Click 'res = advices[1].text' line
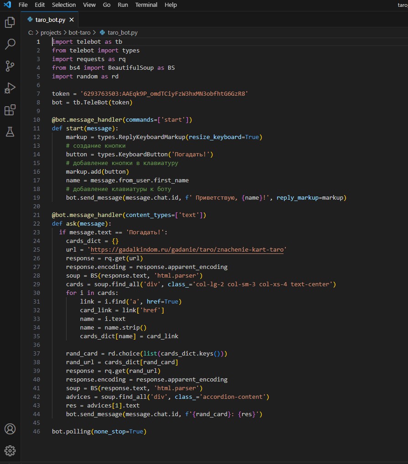 coord(103,405)
